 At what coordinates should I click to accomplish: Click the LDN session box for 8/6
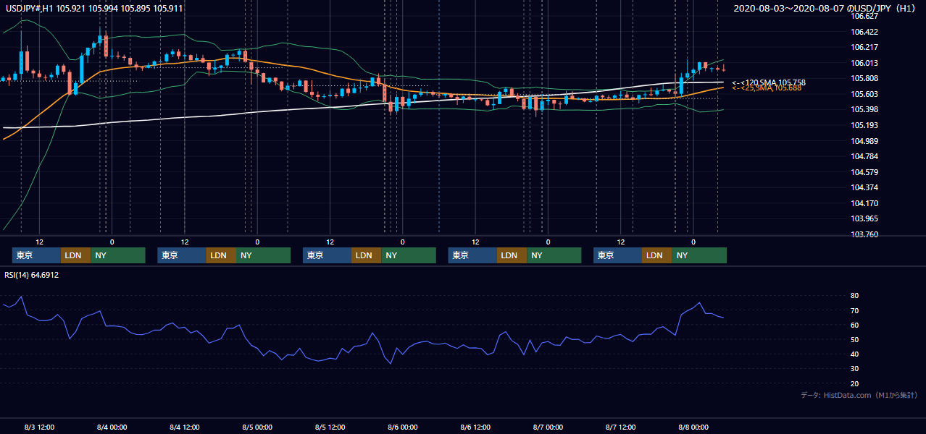coord(512,255)
